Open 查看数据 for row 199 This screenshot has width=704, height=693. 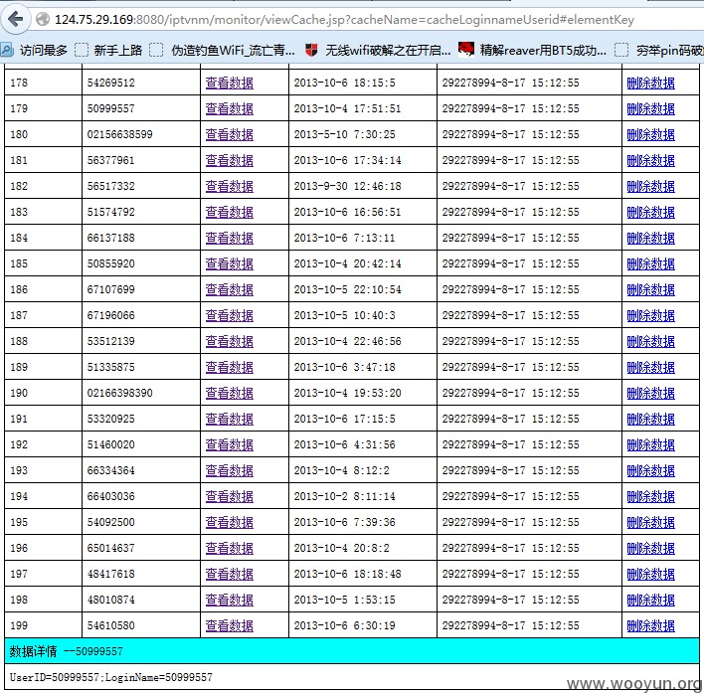pyautogui.click(x=229, y=625)
